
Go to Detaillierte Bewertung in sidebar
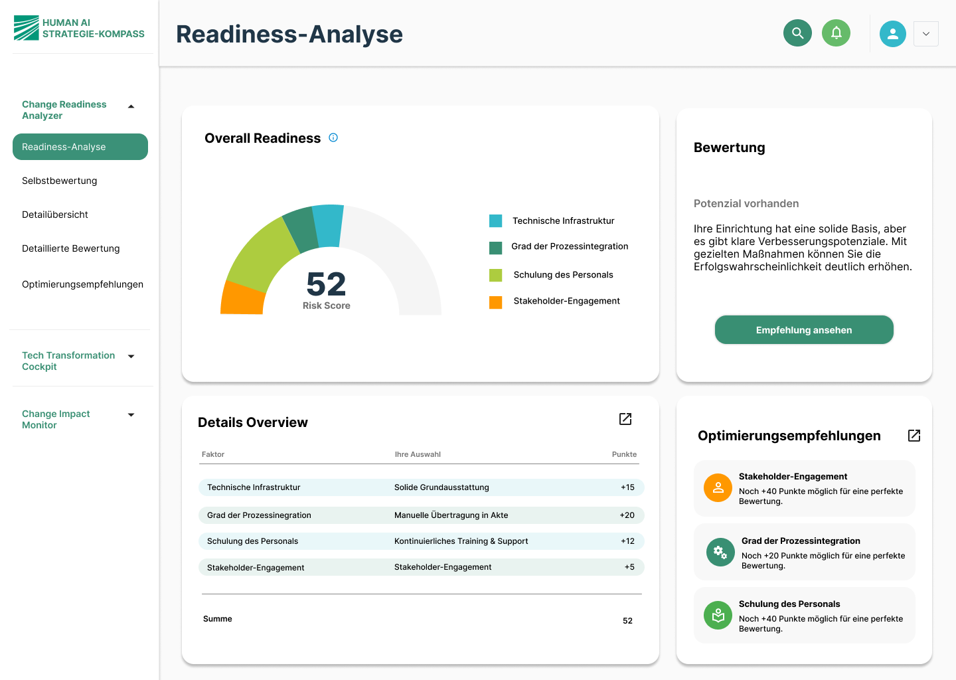click(x=71, y=248)
